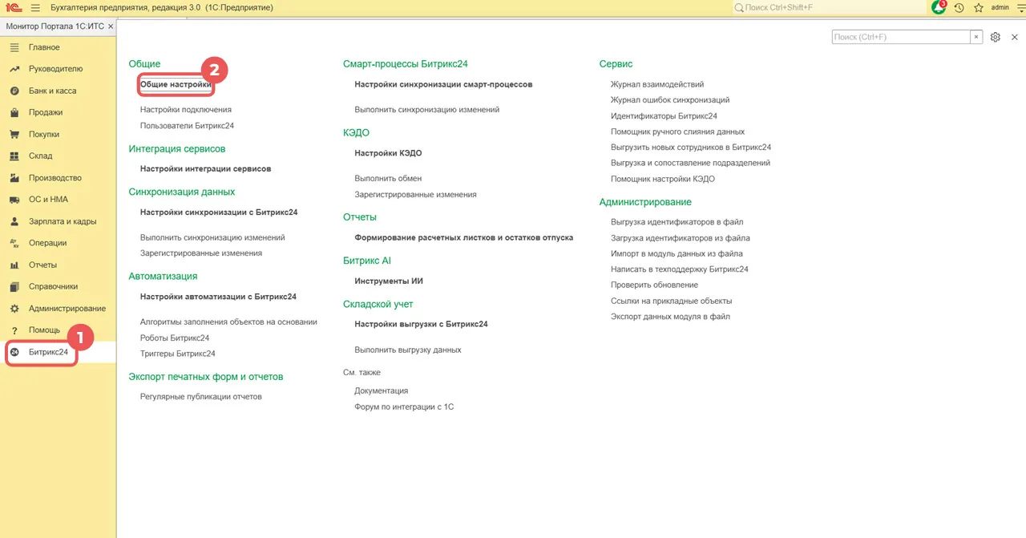This screenshot has height=538, width=1026.
Task: Open Настройки синхронизации смарт-процессов
Action: click(444, 84)
